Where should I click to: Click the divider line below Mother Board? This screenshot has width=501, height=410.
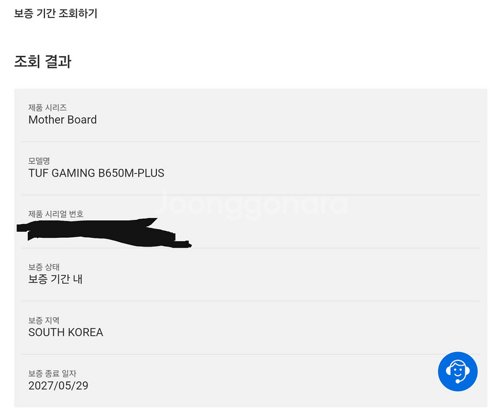point(250,142)
